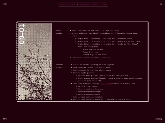Click "Make a blog content template" item
165x123 pixels.
click(89, 97)
